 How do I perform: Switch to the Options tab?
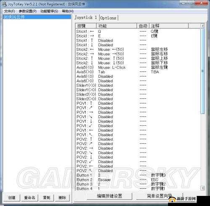(108, 18)
